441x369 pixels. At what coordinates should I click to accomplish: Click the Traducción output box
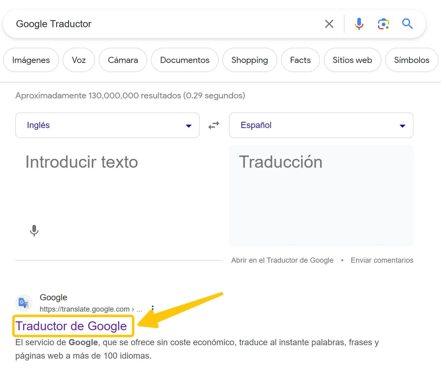click(x=321, y=195)
